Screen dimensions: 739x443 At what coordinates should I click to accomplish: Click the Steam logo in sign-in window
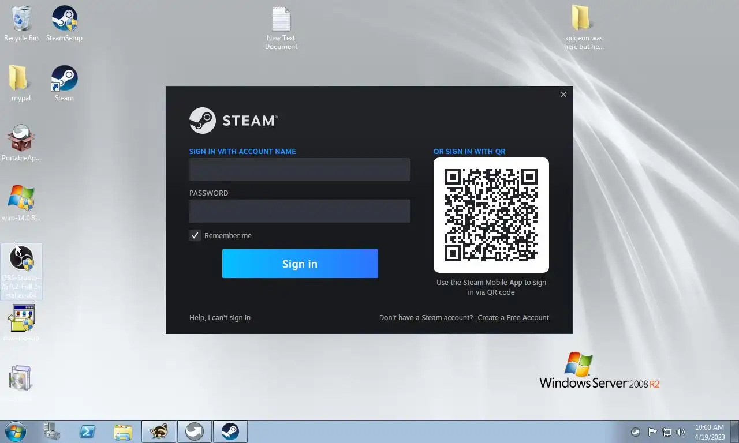click(x=233, y=121)
